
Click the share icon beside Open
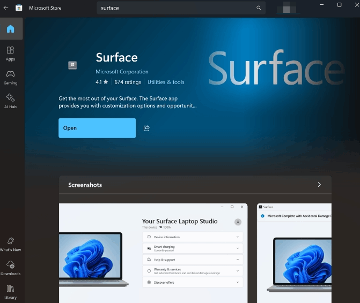[x=146, y=128]
